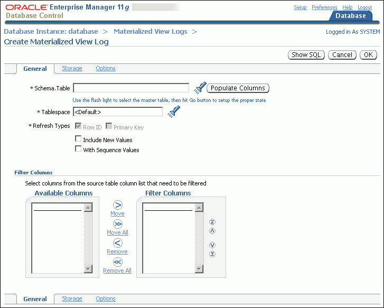
Task: Click Filter Columns scrollbar up arrow
Action: pos(199,208)
